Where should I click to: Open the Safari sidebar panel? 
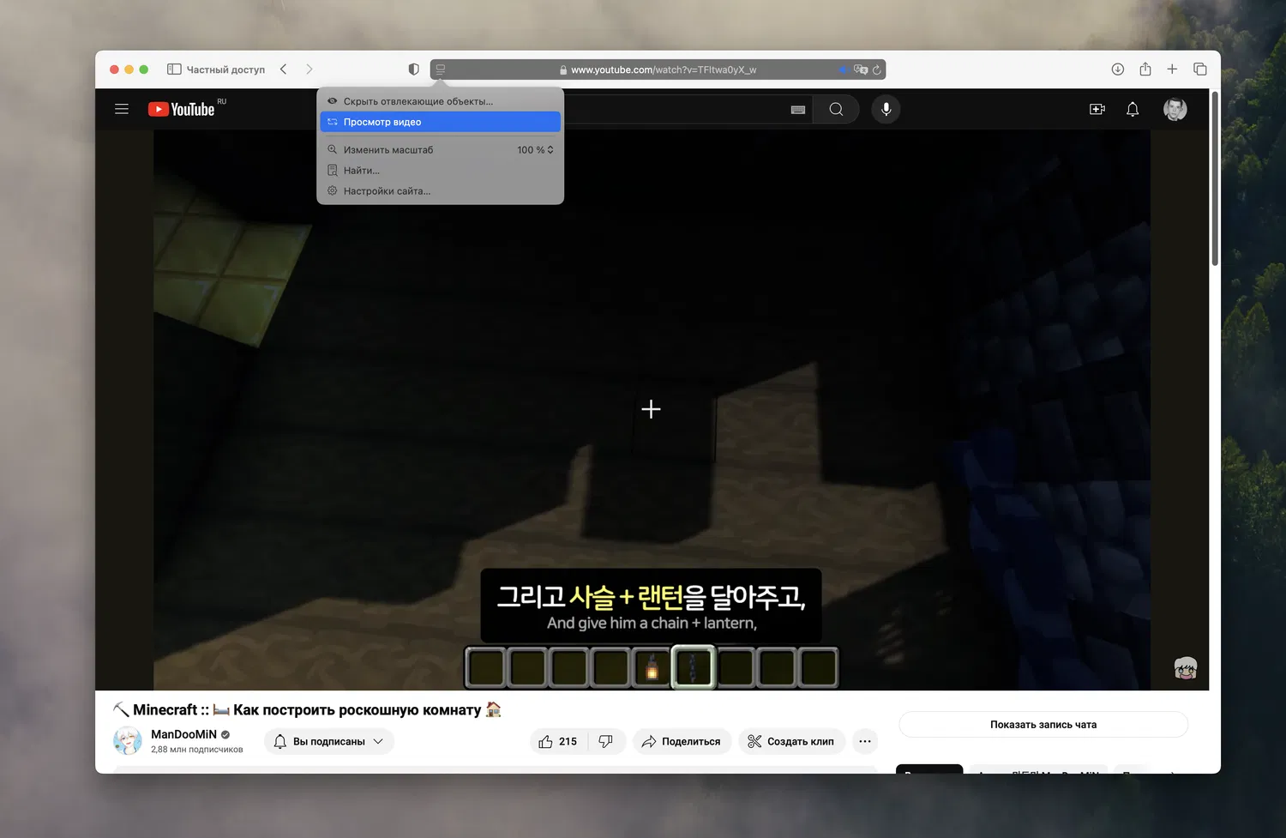coord(174,69)
